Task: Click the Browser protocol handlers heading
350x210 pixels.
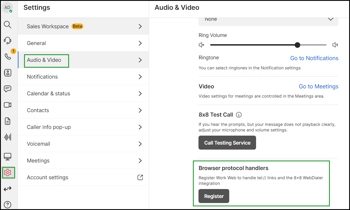Action: pos(233,168)
